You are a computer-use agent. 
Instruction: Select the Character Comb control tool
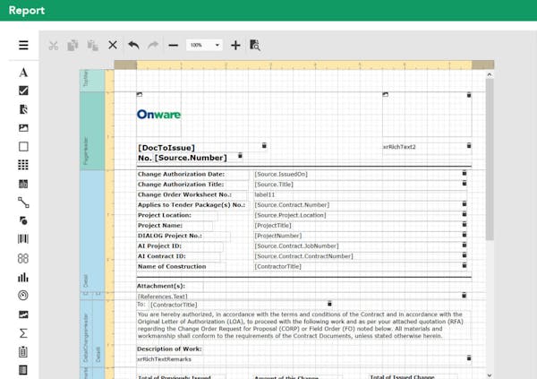point(23,184)
